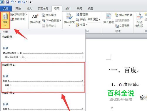Click the Omega symbol icon
This screenshot has width=147, height=111.
click(x=24, y=2)
